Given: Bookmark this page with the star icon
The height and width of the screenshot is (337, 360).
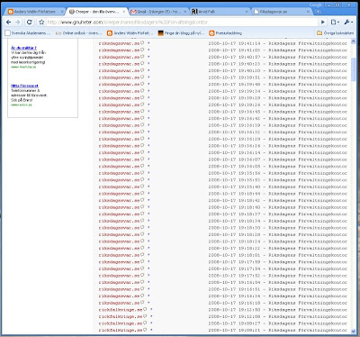Looking at the screenshot, I should pos(41,23).
